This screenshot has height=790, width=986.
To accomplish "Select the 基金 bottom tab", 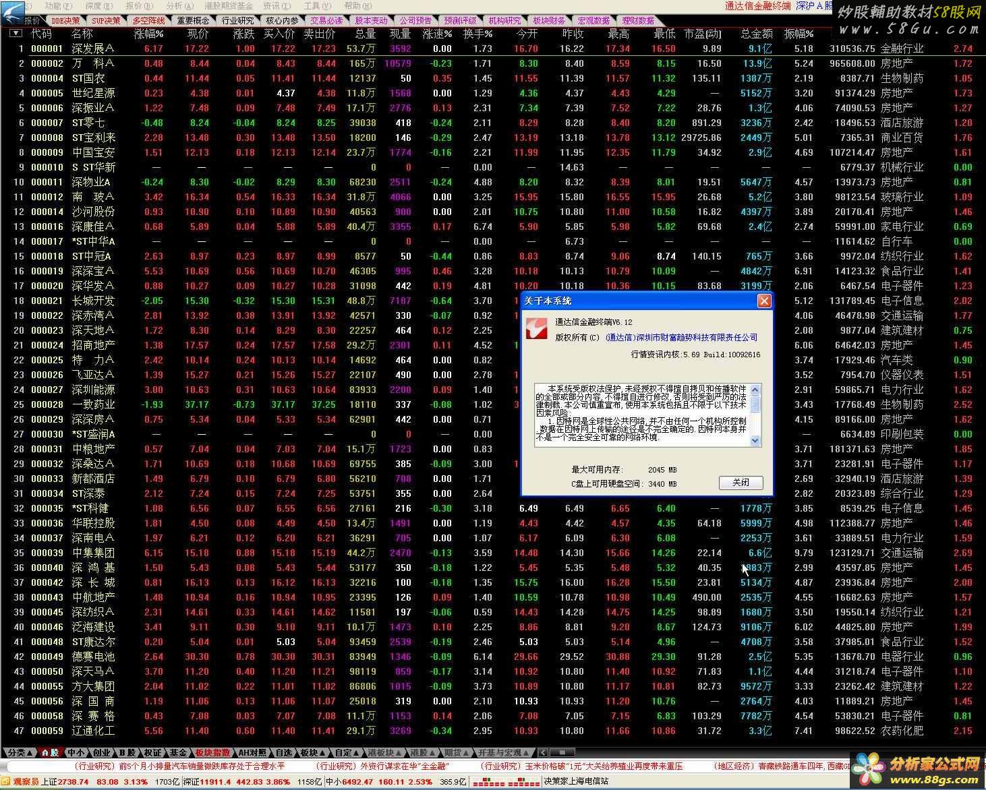I will [x=178, y=752].
